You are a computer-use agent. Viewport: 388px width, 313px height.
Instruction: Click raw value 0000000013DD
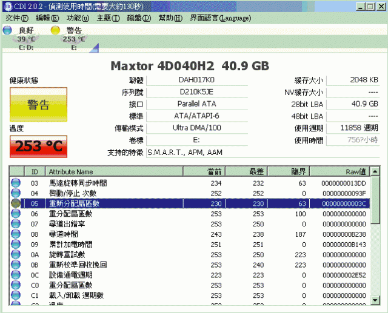(344, 183)
